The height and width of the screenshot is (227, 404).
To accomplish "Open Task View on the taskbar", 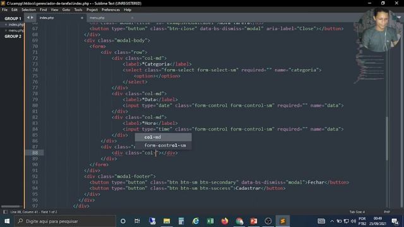I will [x=137, y=221].
